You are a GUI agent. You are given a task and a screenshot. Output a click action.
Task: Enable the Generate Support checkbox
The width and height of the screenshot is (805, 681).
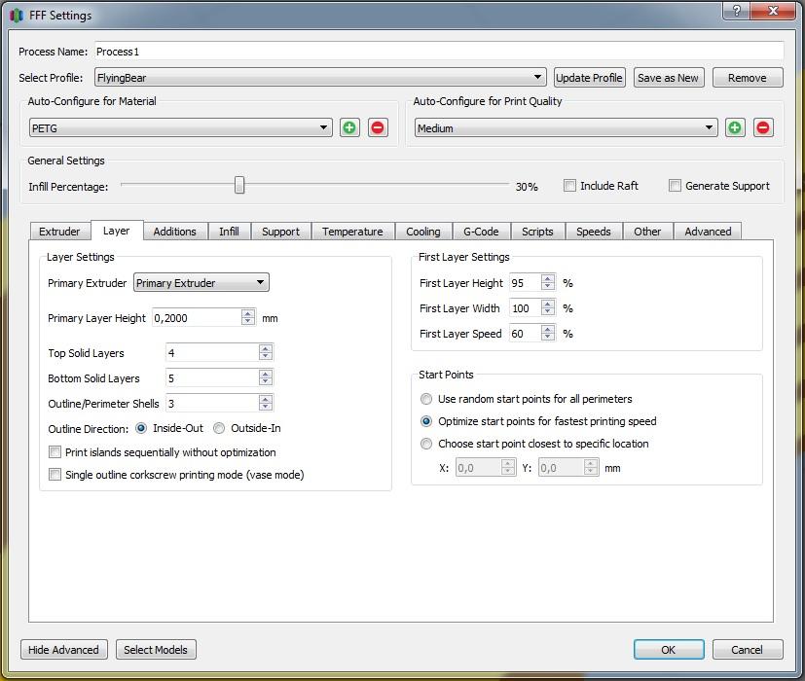point(675,186)
